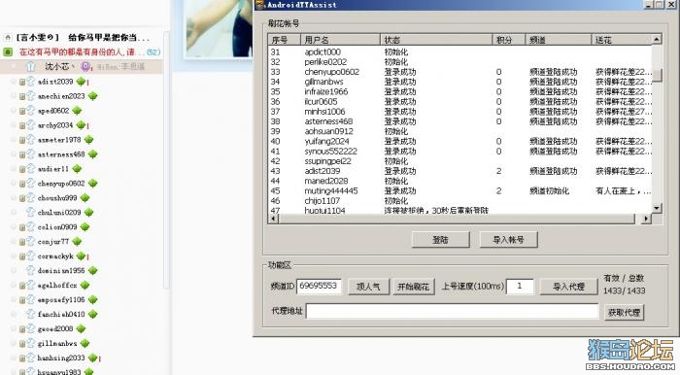Select the muting444445 row in the table
680x375 pixels.
(x=459, y=190)
